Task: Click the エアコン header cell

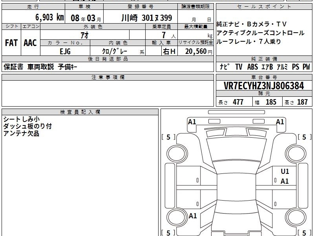Action: coord(31,26)
